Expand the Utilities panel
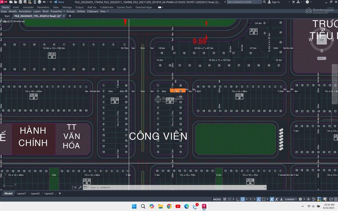The height and width of the screenshot is (211, 338). click(81, 11)
